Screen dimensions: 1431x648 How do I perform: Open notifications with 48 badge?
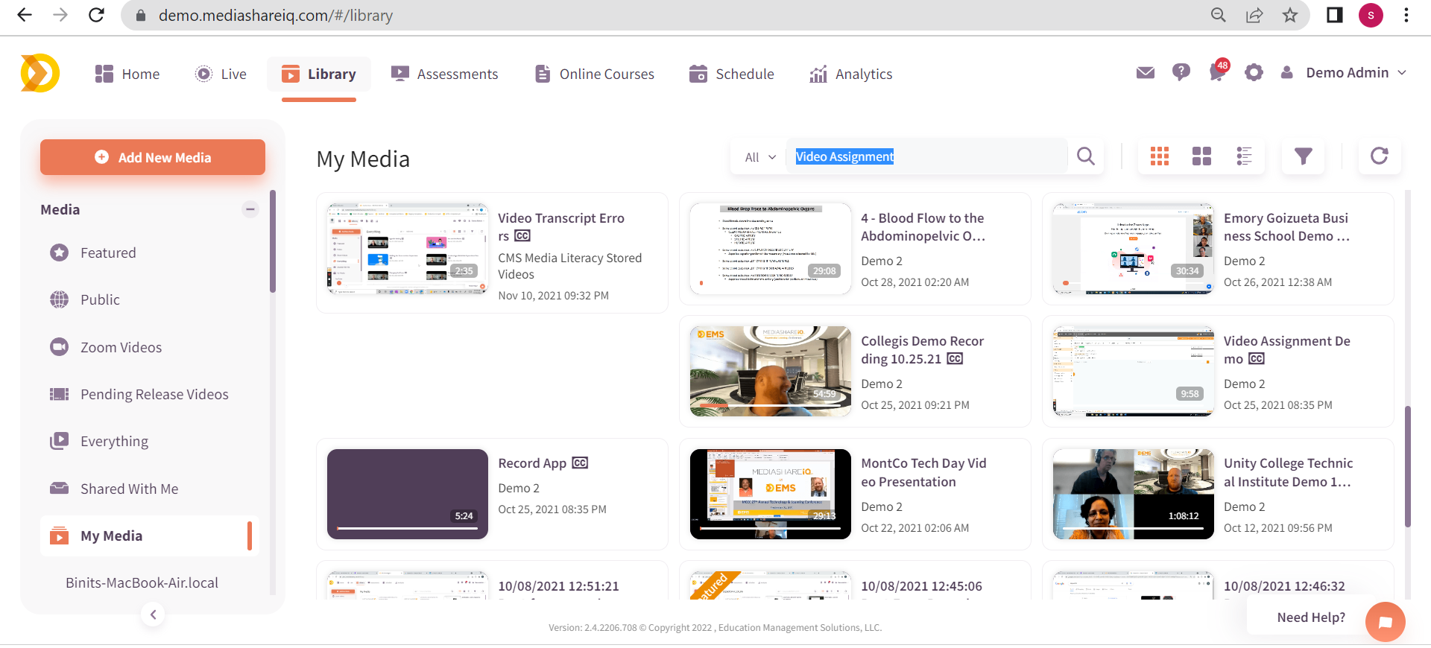pos(1217,73)
